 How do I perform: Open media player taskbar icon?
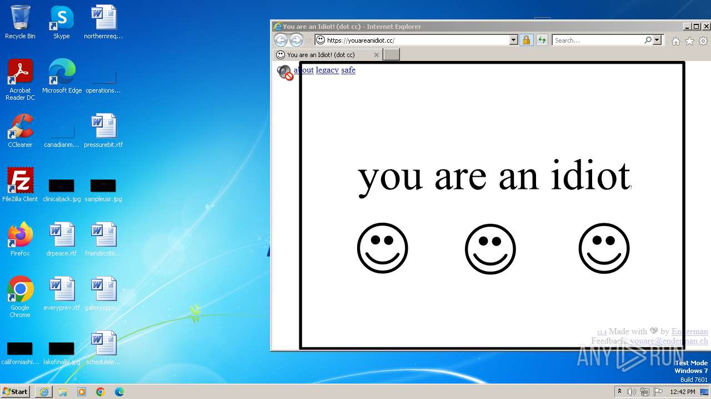click(x=82, y=392)
